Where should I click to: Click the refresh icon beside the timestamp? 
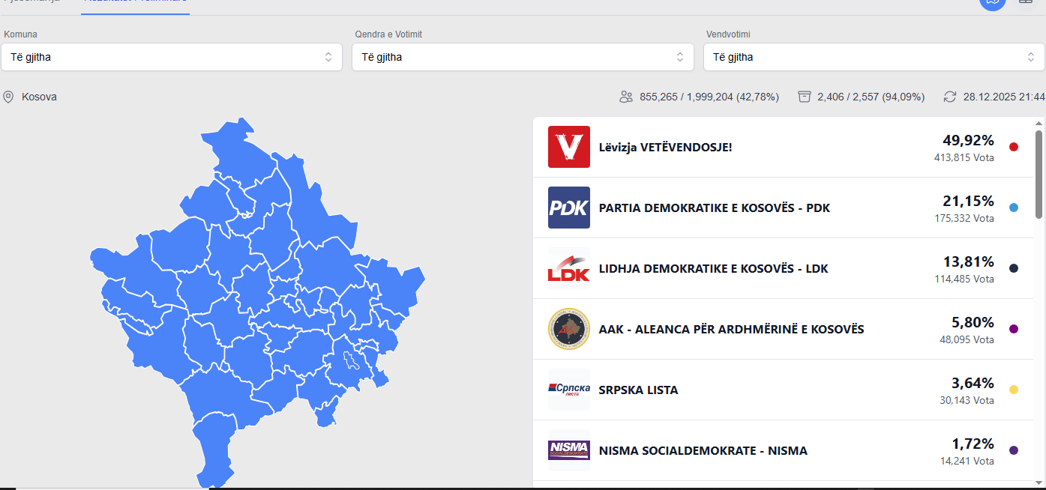[x=950, y=97]
